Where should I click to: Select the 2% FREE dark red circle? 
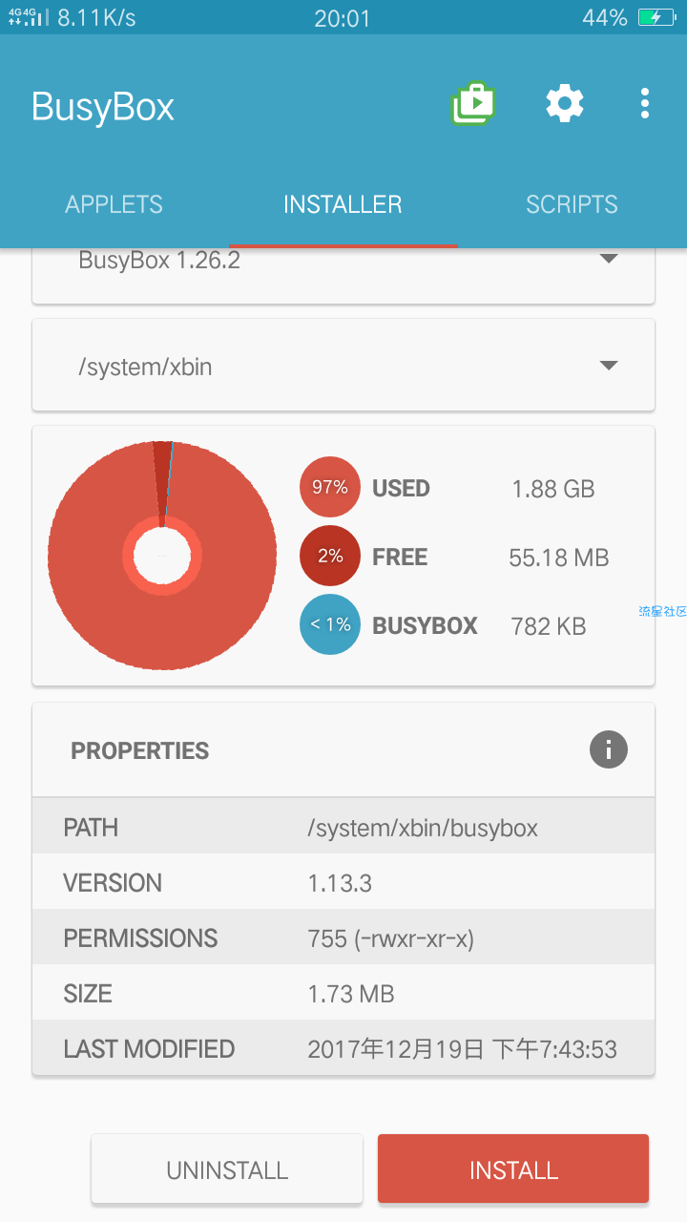pos(330,557)
